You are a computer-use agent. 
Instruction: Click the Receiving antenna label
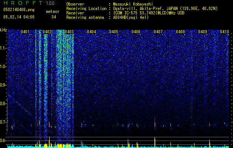pyautogui.click(x=85, y=17)
